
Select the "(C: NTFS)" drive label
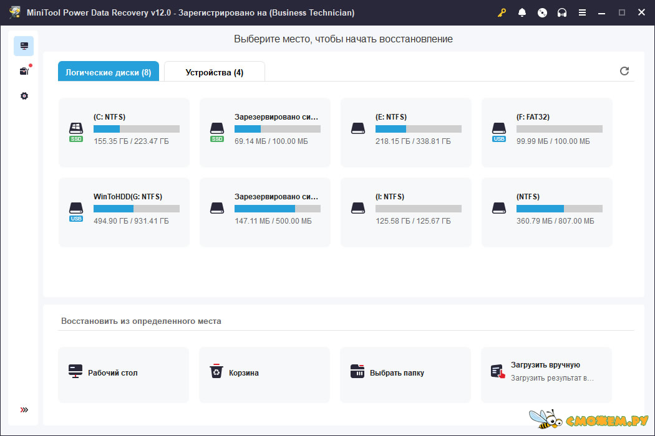pyautogui.click(x=109, y=117)
